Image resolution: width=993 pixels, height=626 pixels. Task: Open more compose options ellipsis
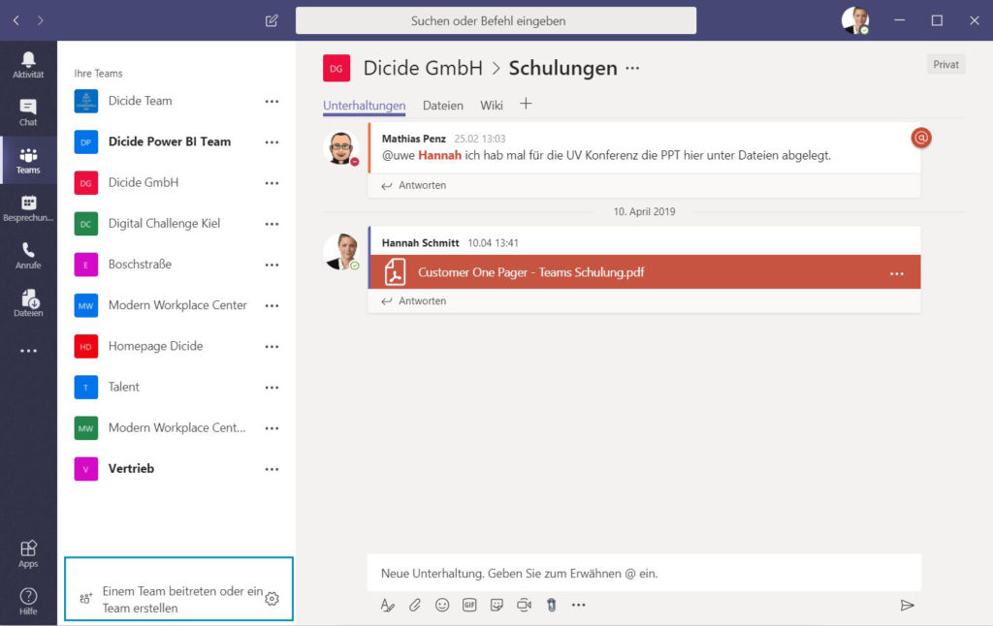578,605
